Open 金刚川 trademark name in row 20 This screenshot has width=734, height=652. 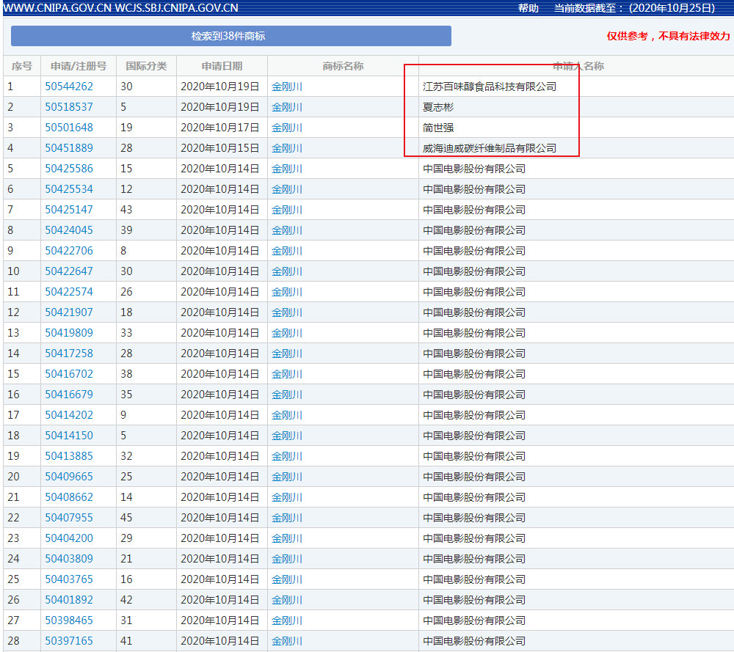pos(287,477)
